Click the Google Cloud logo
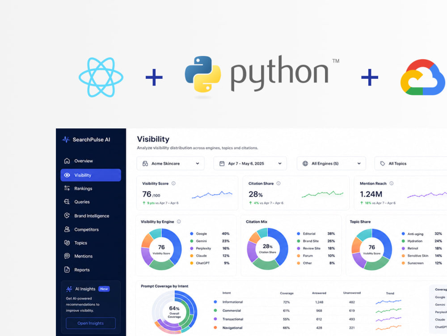This screenshot has height=336, width=447. 423,77
